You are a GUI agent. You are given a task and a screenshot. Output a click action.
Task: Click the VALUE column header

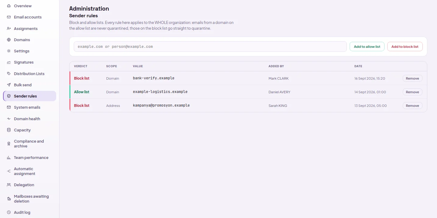click(138, 66)
